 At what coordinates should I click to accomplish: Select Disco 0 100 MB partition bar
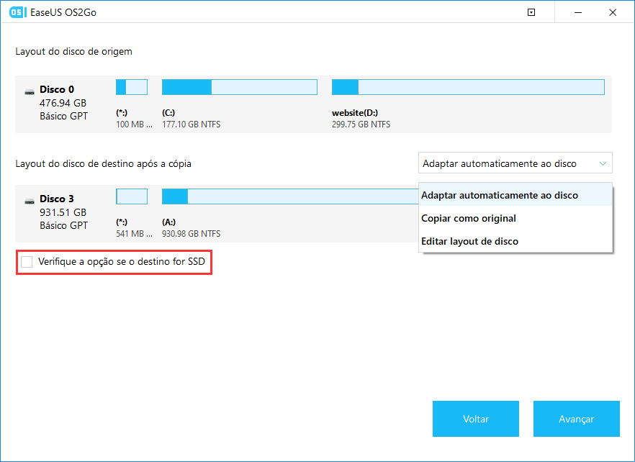pos(132,87)
